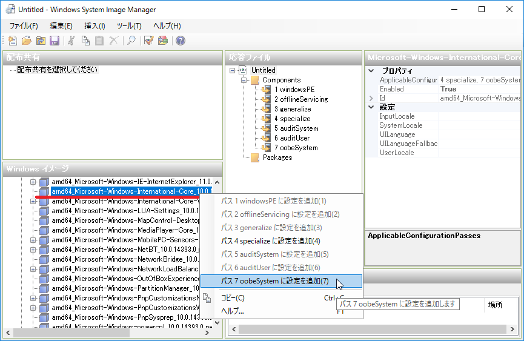
Task: Click the Open Answer File folder icon
Action: [x=27, y=41]
